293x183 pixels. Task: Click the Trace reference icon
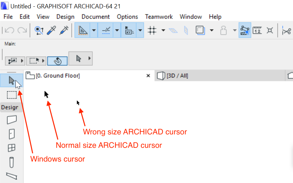[200, 30]
